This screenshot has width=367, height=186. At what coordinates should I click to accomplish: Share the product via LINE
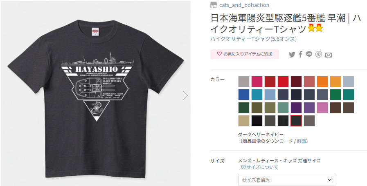(309, 54)
